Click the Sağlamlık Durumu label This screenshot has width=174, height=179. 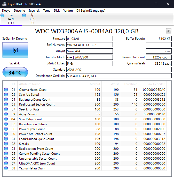(14, 39)
